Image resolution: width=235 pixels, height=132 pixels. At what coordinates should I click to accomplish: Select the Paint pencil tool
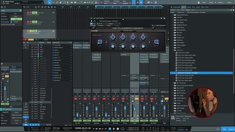point(57,3)
